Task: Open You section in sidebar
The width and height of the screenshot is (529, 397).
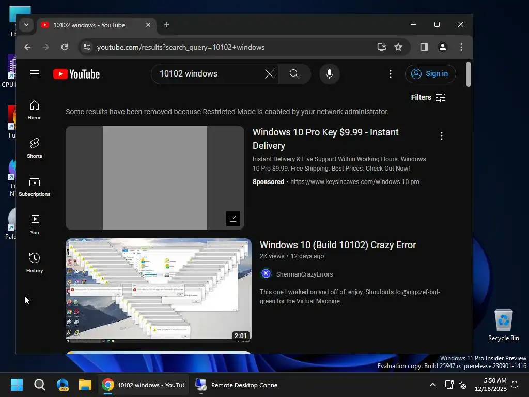Action: (x=35, y=225)
